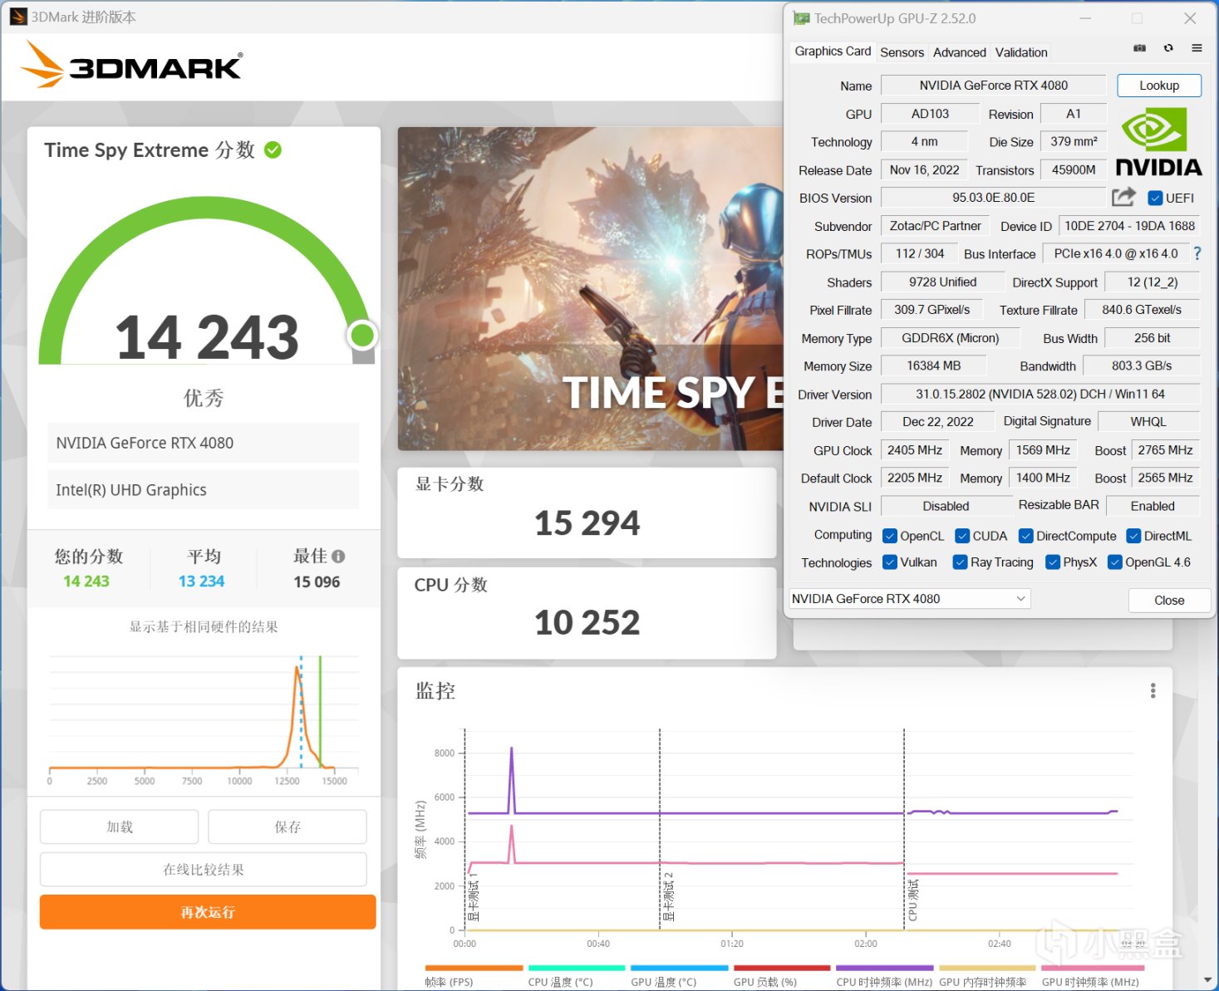Click the CPU 分数 value 10 252

(x=587, y=622)
